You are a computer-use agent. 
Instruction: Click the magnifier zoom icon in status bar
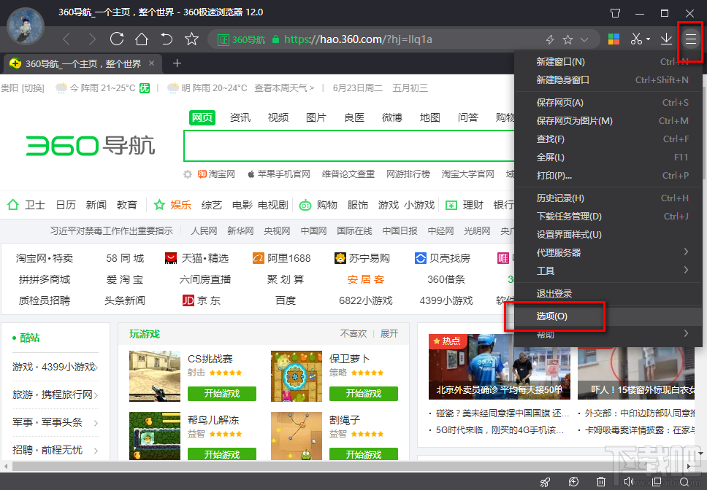[685, 482]
